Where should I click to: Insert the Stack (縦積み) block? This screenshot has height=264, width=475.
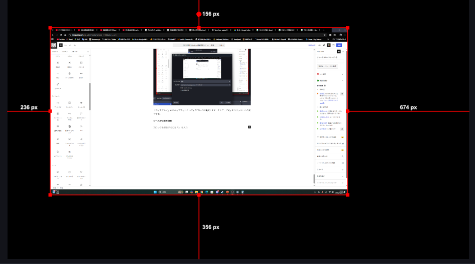pyautogui.click(x=70, y=64)
